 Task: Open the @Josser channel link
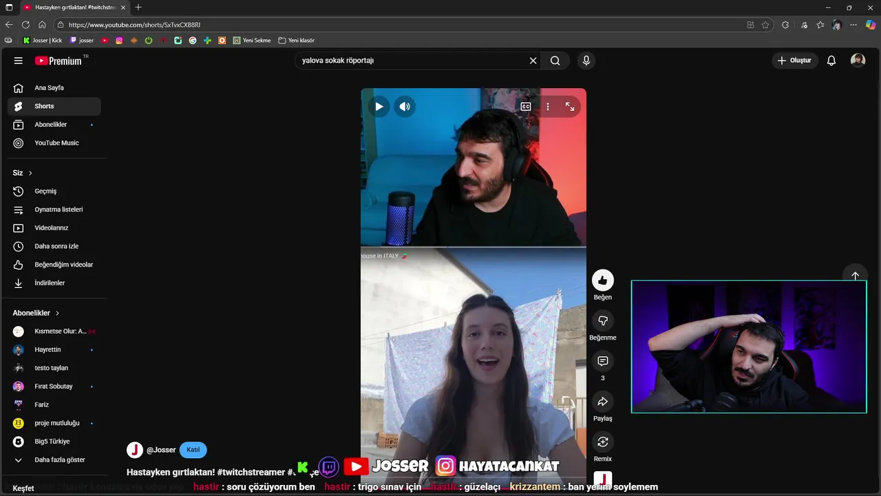(161, 450)
